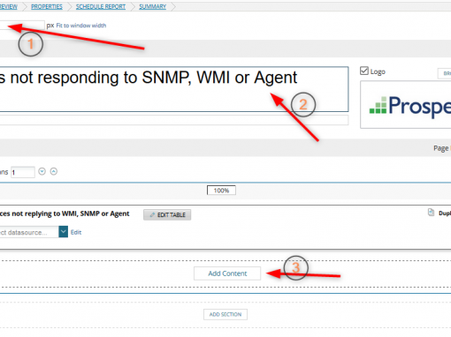Go to the Schedule Report step

click(x=101, y=6)
